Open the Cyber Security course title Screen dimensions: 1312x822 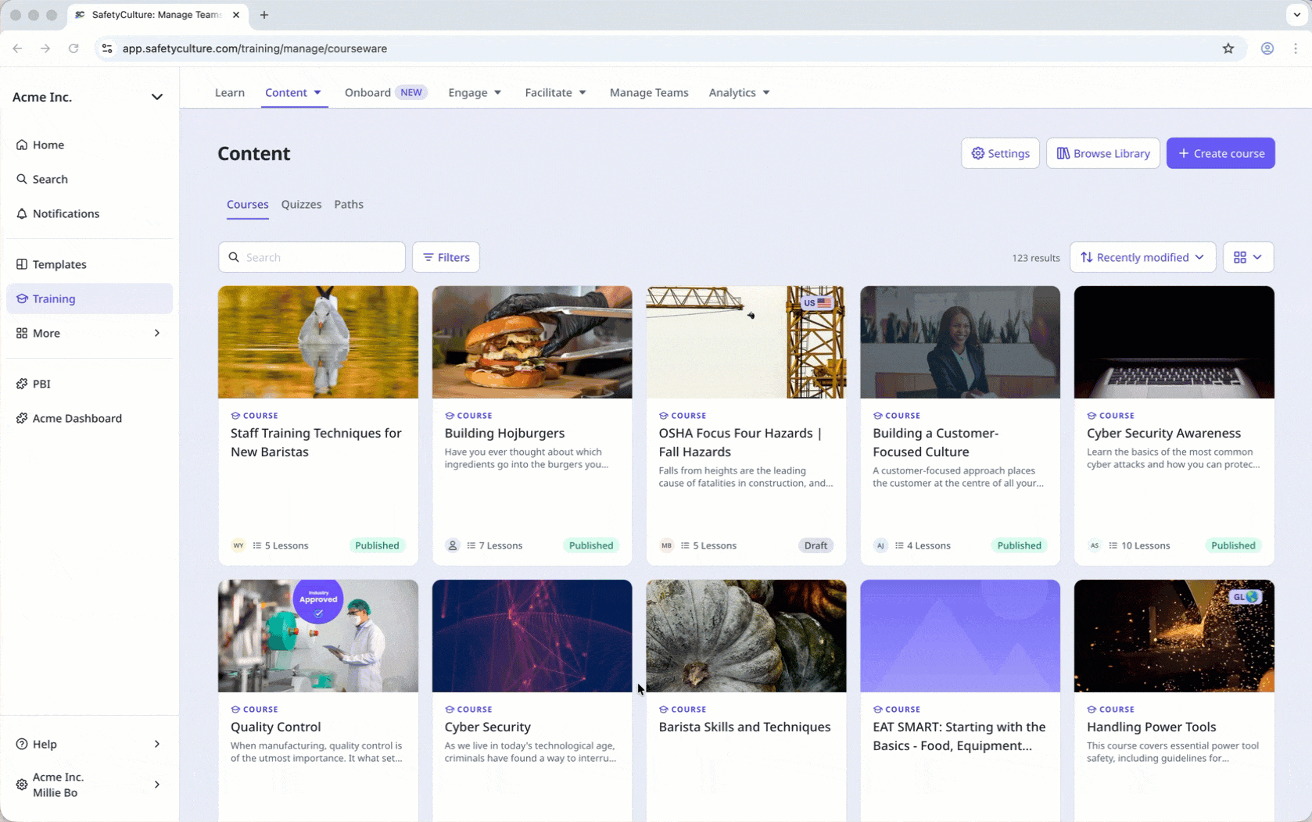(x=488, y=727)
